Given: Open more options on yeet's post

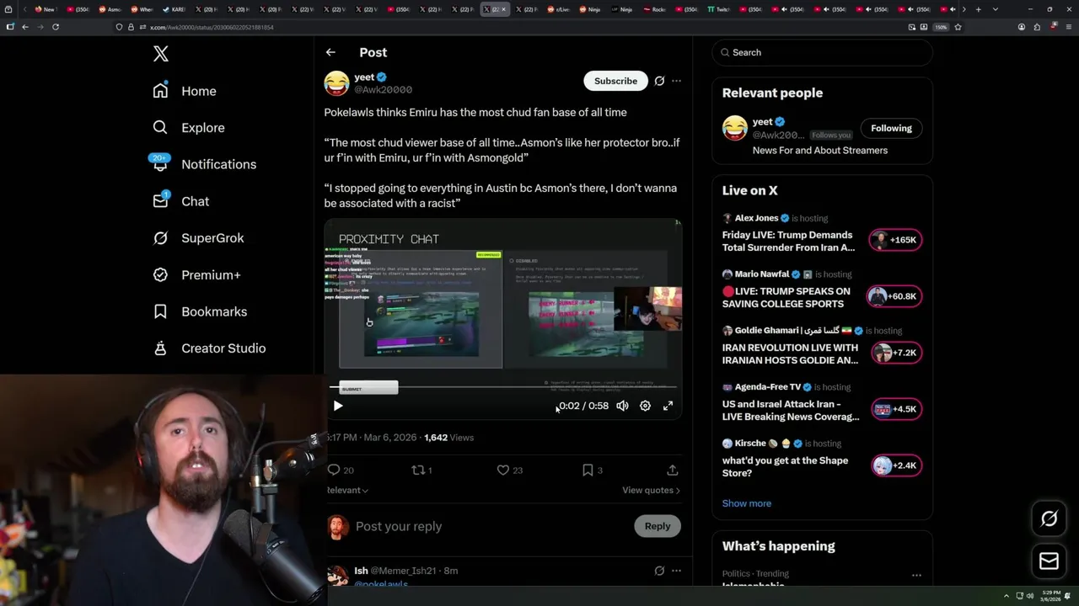Looking at the screenshot, I should tap(676, 81).
